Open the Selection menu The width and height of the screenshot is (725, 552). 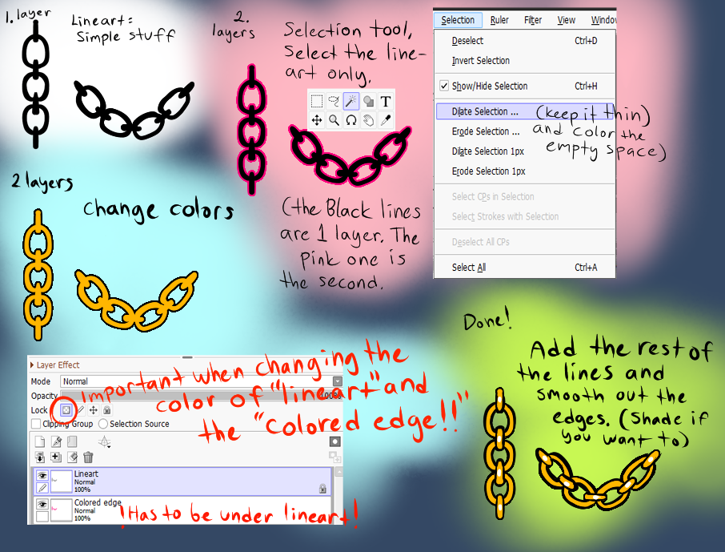click(x=458, y=20)
